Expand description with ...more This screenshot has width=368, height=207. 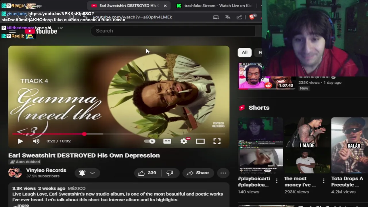click(21, 205)
